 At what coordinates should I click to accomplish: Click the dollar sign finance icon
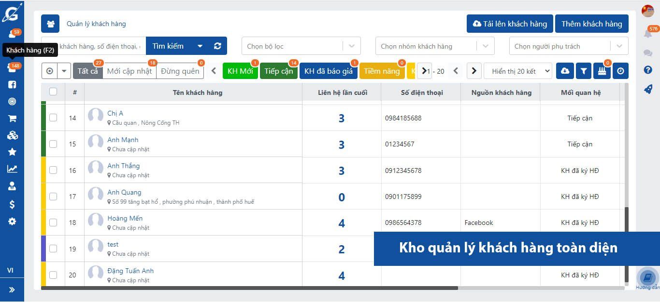click(12, 205)
